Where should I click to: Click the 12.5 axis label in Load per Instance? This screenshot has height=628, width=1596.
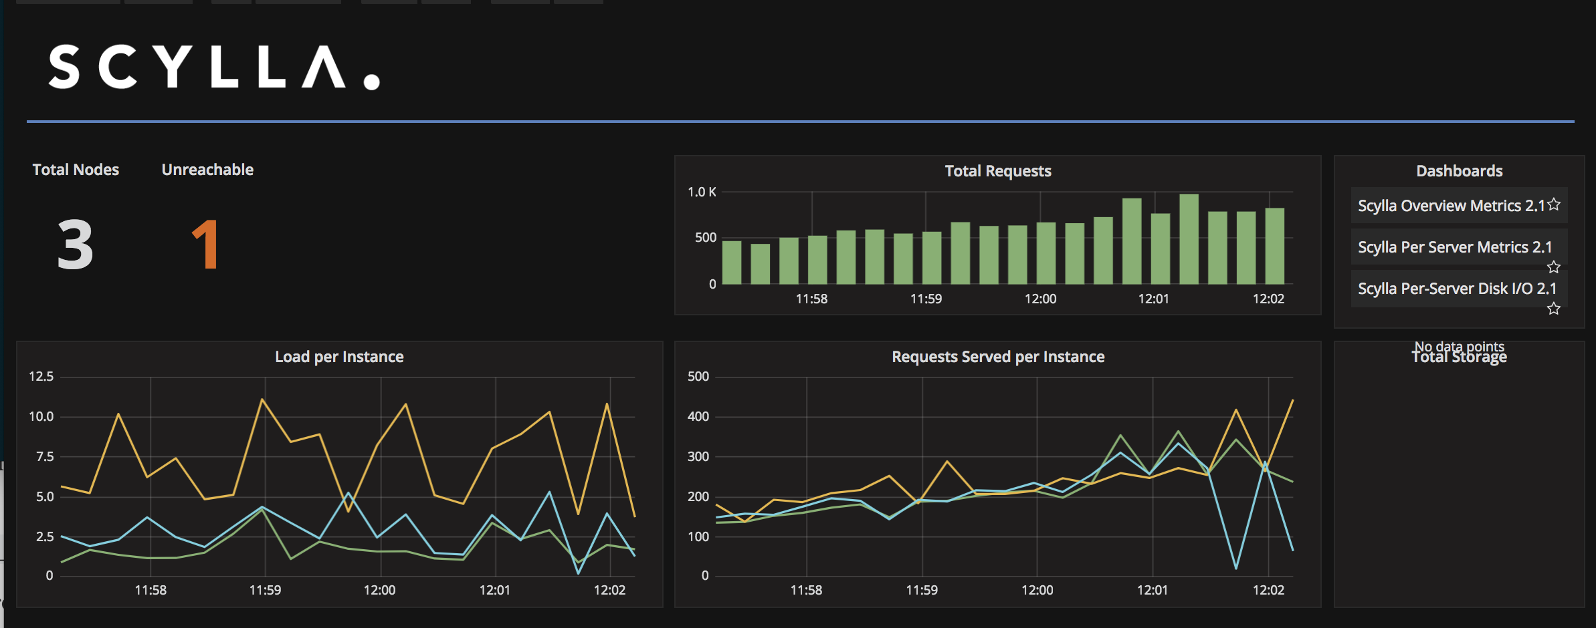[x=41, y=377]
